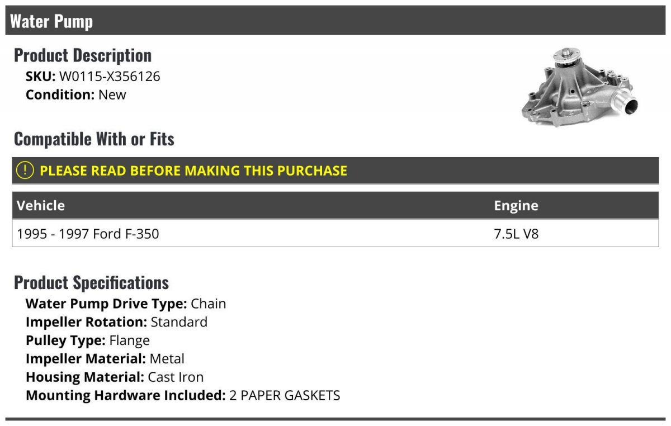
Task: Select the 'Compatible With or Fits' heading
Action: [x=94, y=139]
